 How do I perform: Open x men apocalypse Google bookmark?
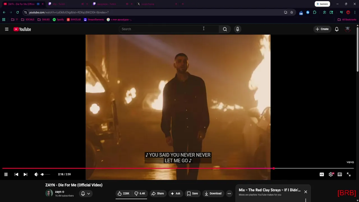pos(119,20)
